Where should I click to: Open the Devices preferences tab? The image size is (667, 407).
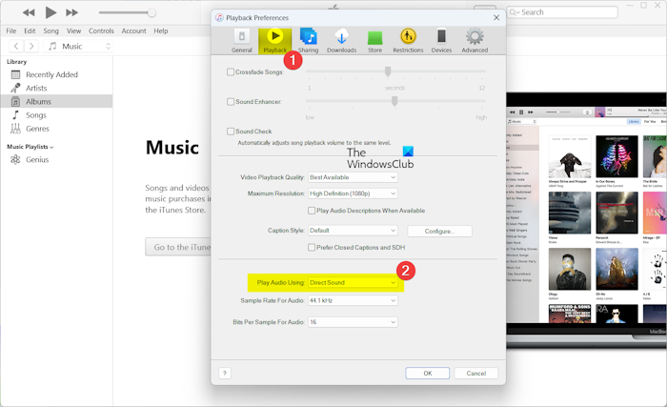(441, 41)
